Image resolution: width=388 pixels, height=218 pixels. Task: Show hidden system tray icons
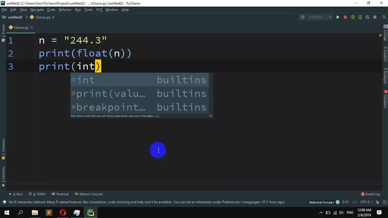(x=321, y=213)
